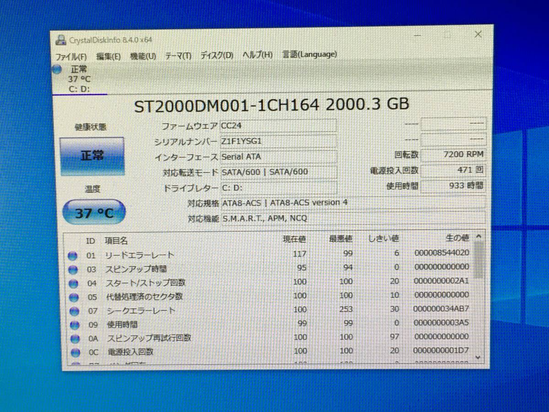Click the 生の値 column header
Viewport: 549px width, 412px height.
[x=457, y=238]
